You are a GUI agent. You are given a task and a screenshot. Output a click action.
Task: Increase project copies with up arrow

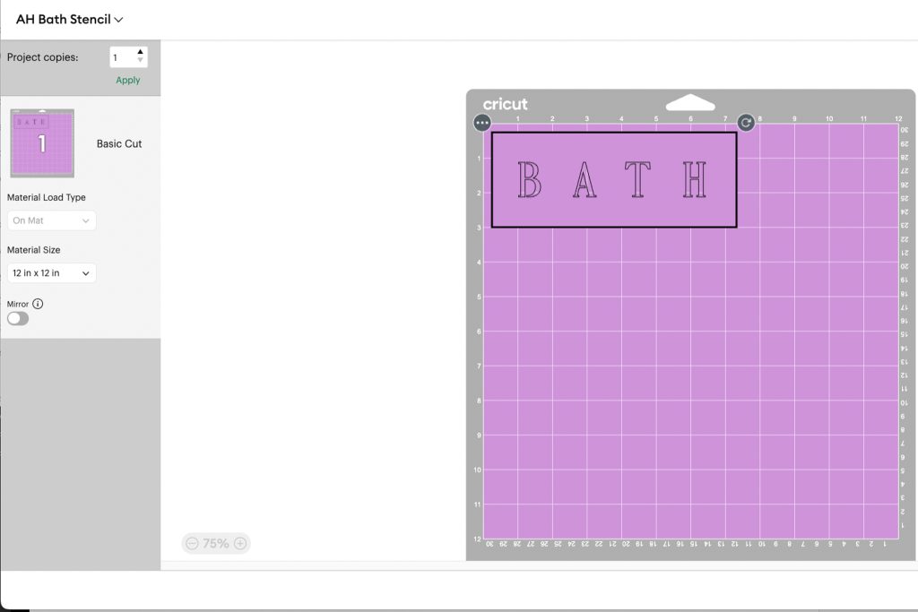pyautogui.click(x=140, y=53)
